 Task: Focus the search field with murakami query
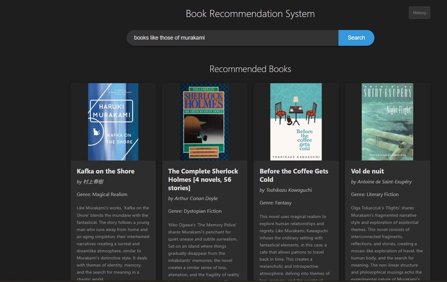point(232,38)
